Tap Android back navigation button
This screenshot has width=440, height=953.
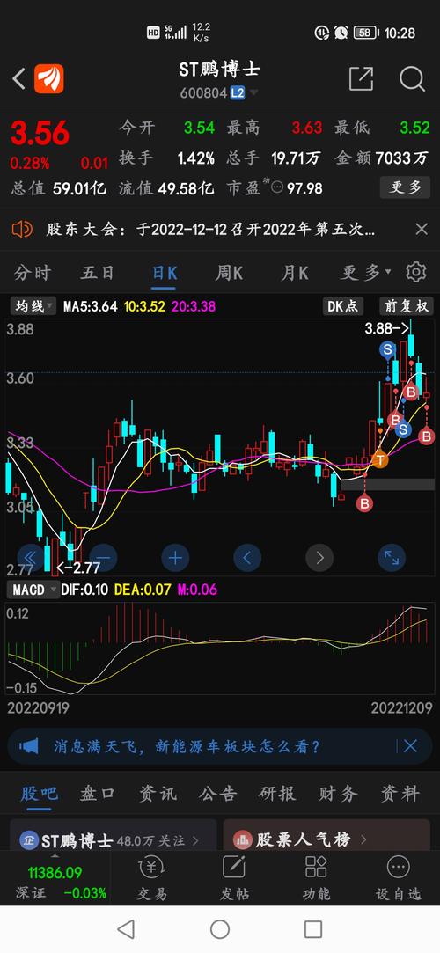[126, 928]
